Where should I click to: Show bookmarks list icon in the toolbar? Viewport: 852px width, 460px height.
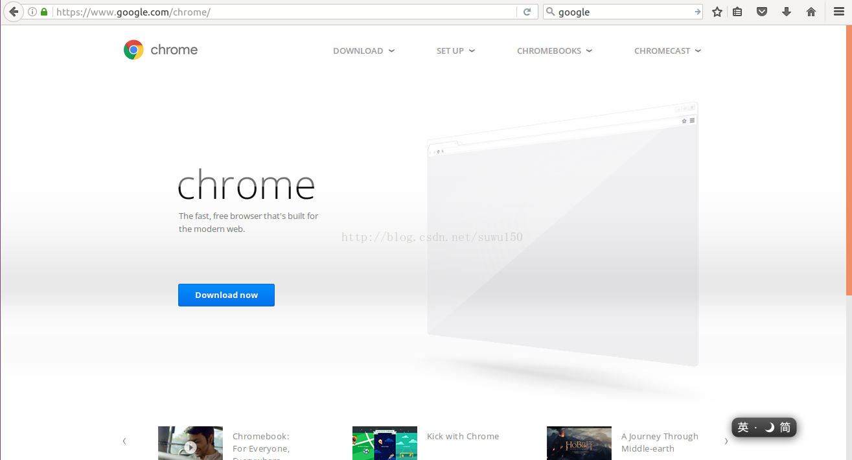[x=737, y=12]
